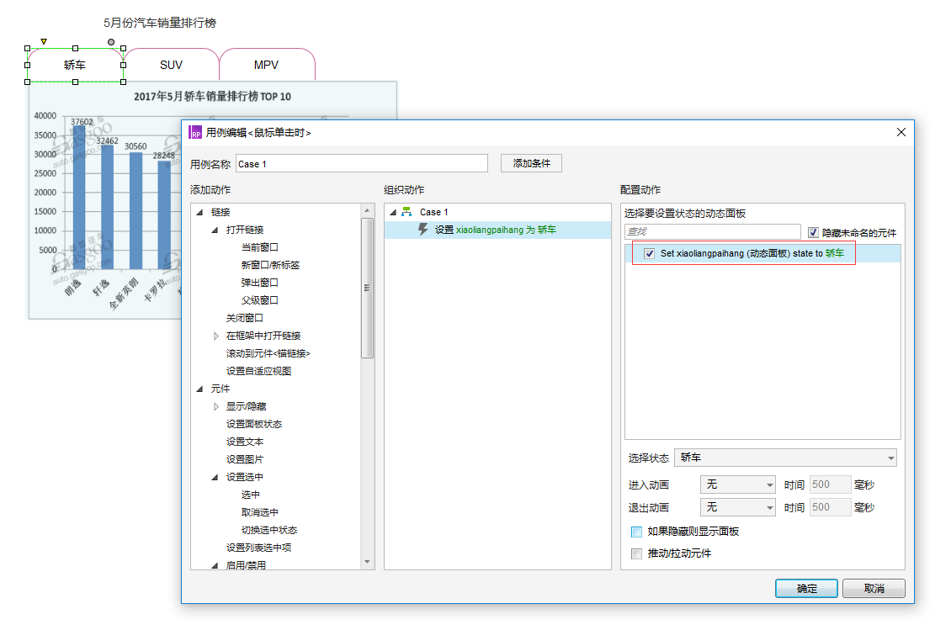Select 设置 xiaoliangpaihang 为 轿车 action row
The width and height of the screenshot is (951, 630).
(x=497, y=230)
